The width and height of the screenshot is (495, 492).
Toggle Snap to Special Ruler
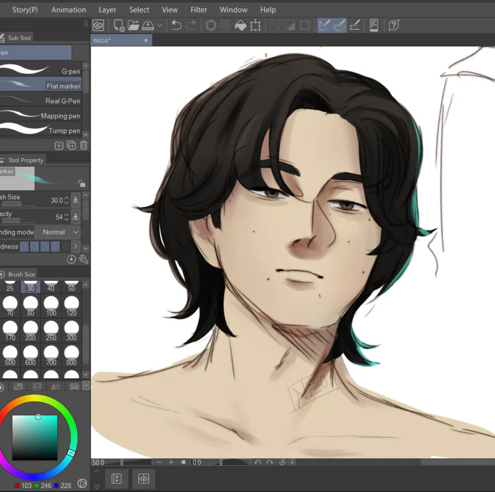(339, 25)
